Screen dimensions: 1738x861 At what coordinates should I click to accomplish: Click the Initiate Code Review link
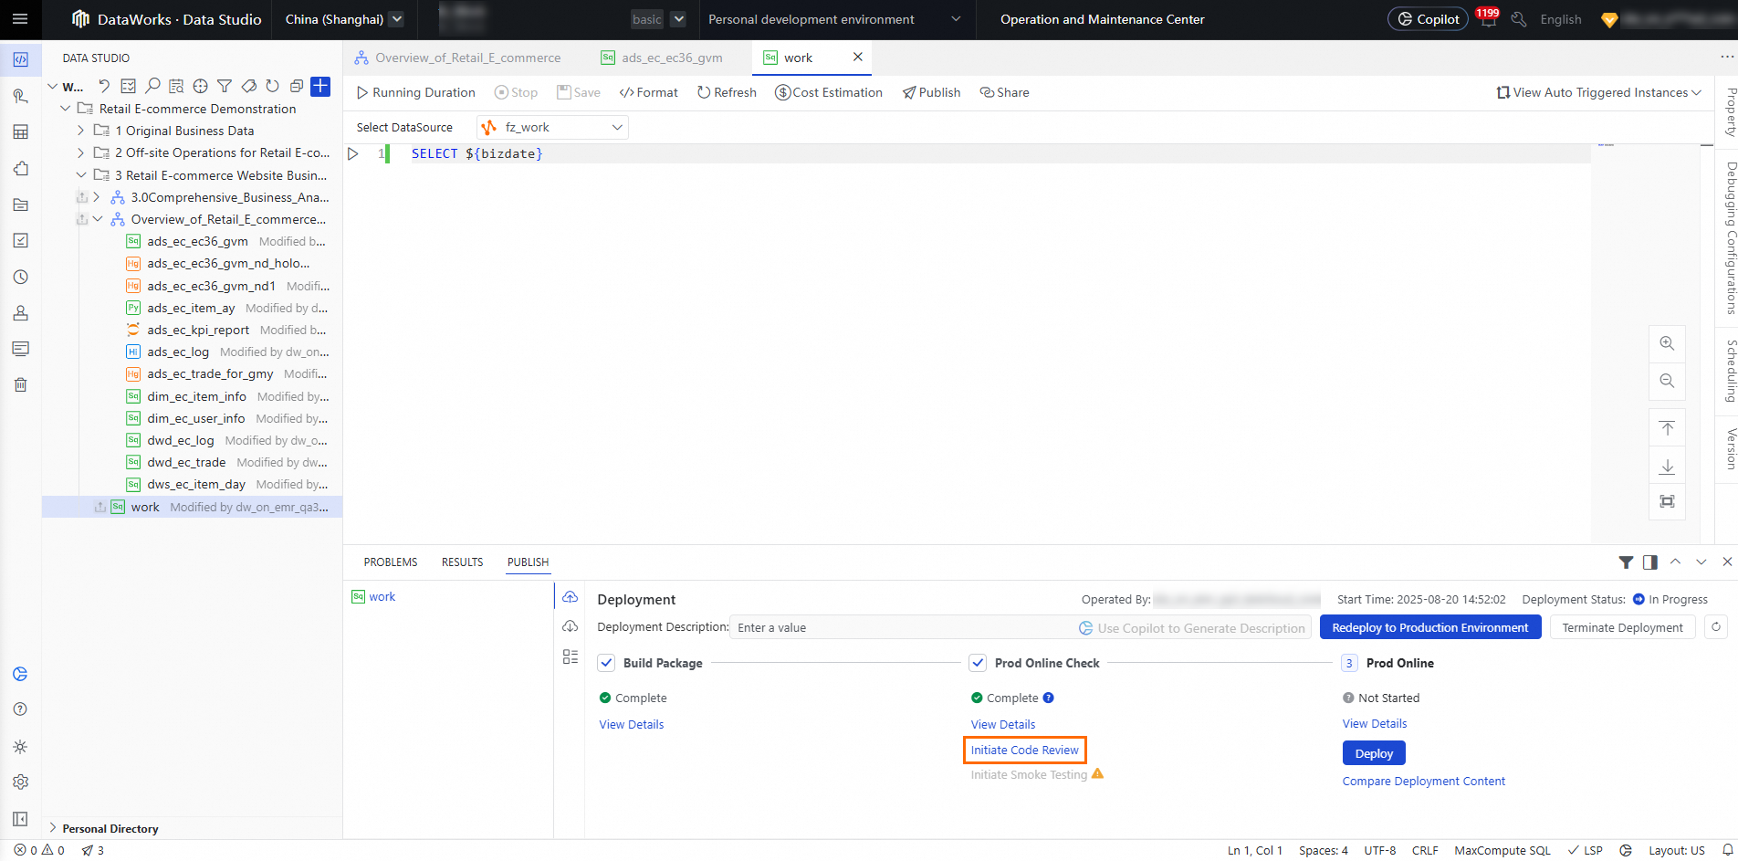[1024, 751]
